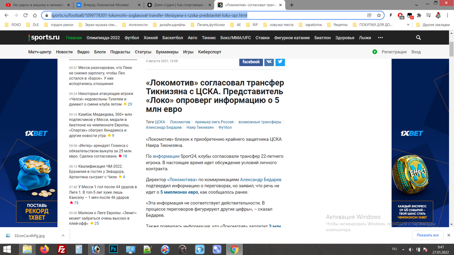This screenshot has width=454, height=255.
Task: Open the заработок bookmarks folder
Action: point(310,25)
